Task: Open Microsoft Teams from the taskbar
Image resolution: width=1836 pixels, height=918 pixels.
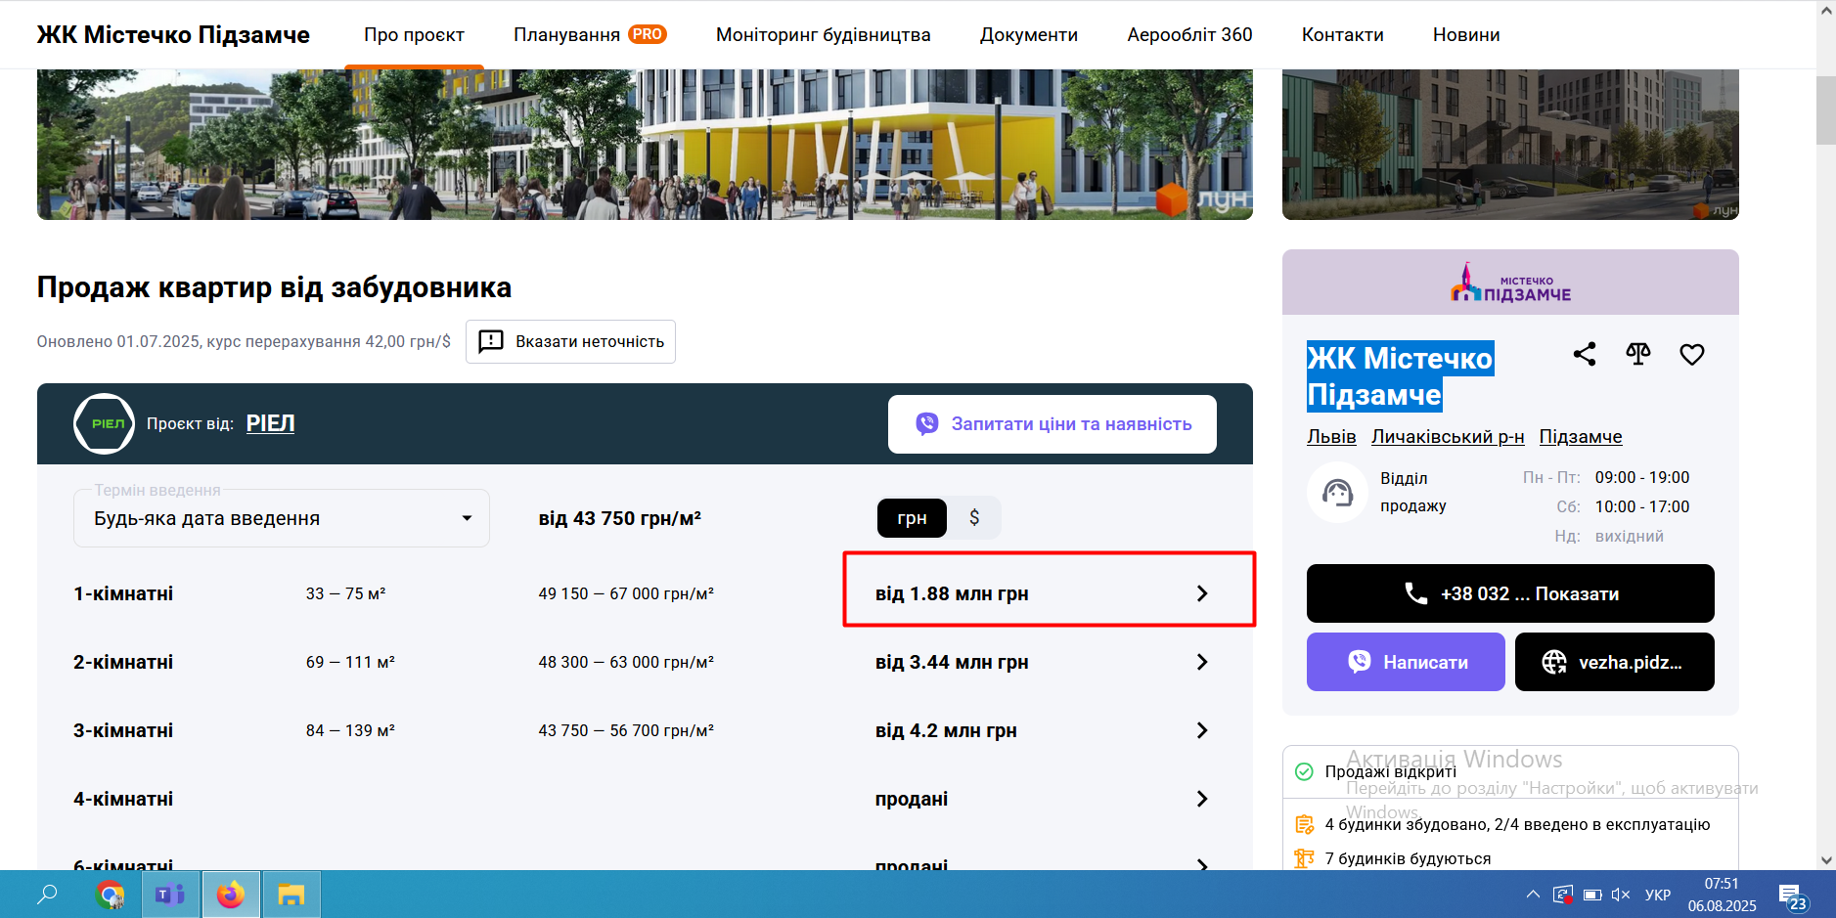Action: pyautogui.click(x=170, y=895)
